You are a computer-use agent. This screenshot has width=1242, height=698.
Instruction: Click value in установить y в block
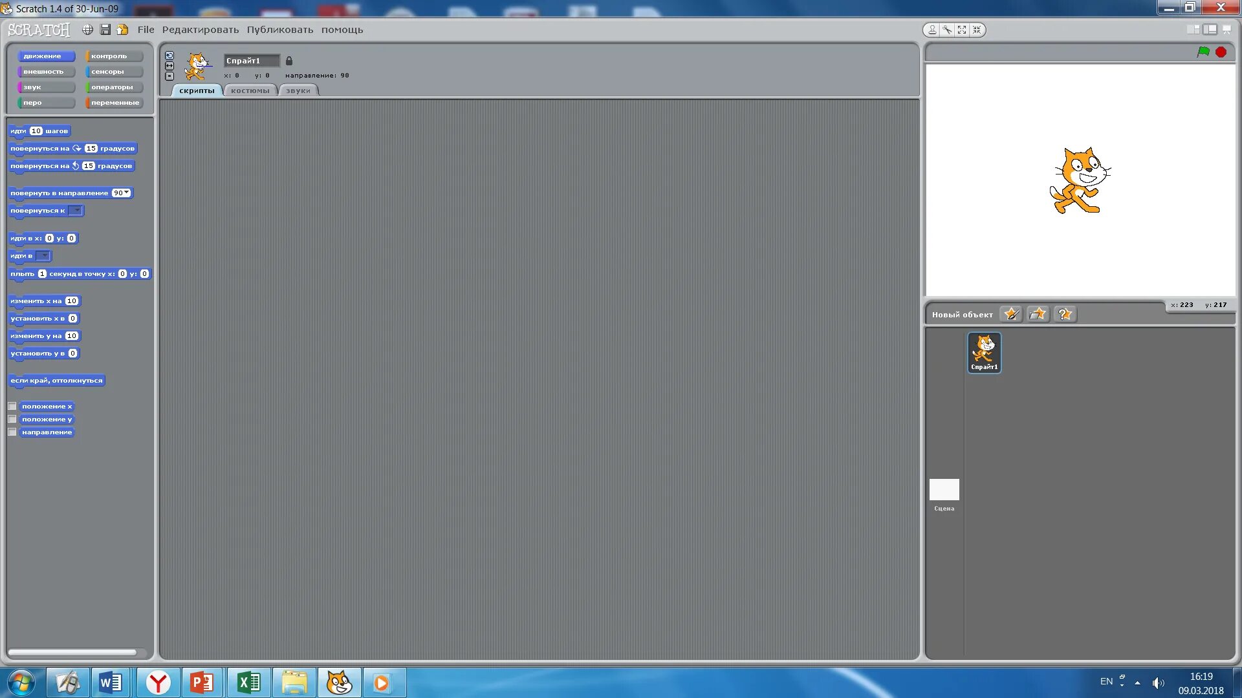(72, 354)
